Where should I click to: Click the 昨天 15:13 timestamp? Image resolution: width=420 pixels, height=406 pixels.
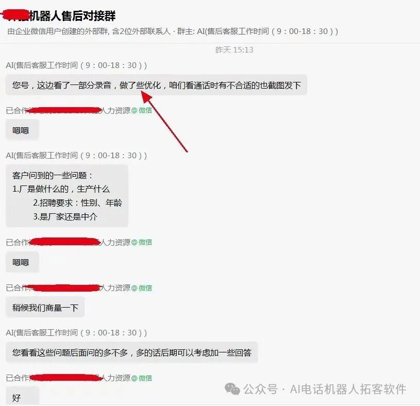click(234, 50)
